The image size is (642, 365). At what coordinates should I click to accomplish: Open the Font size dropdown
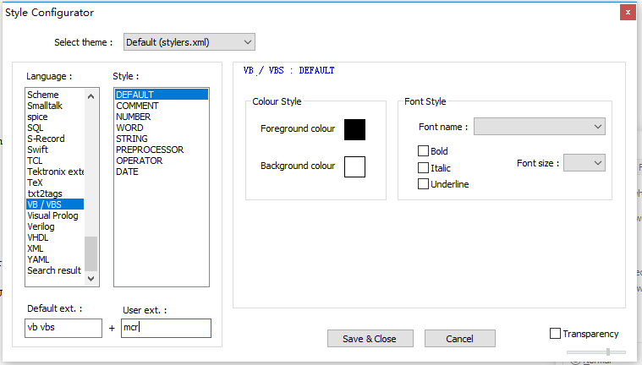tap(584, 162)
